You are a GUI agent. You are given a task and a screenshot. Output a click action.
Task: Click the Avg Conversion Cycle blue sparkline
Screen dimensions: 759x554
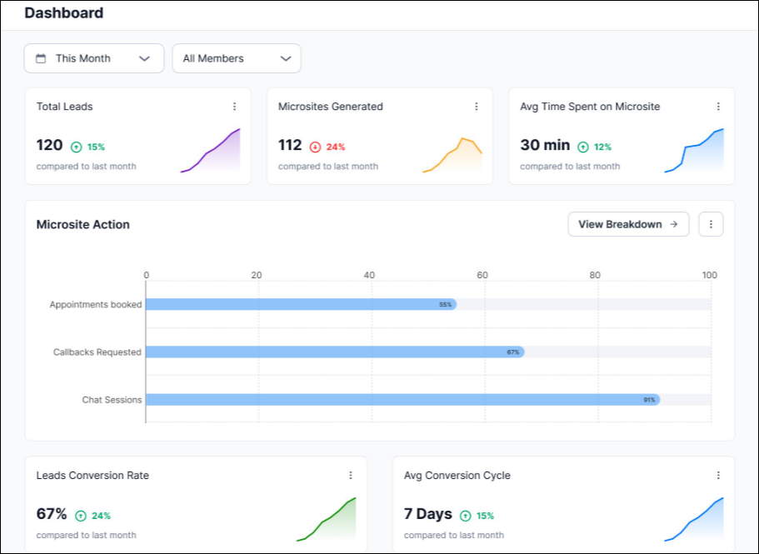(x=694, y=519)
